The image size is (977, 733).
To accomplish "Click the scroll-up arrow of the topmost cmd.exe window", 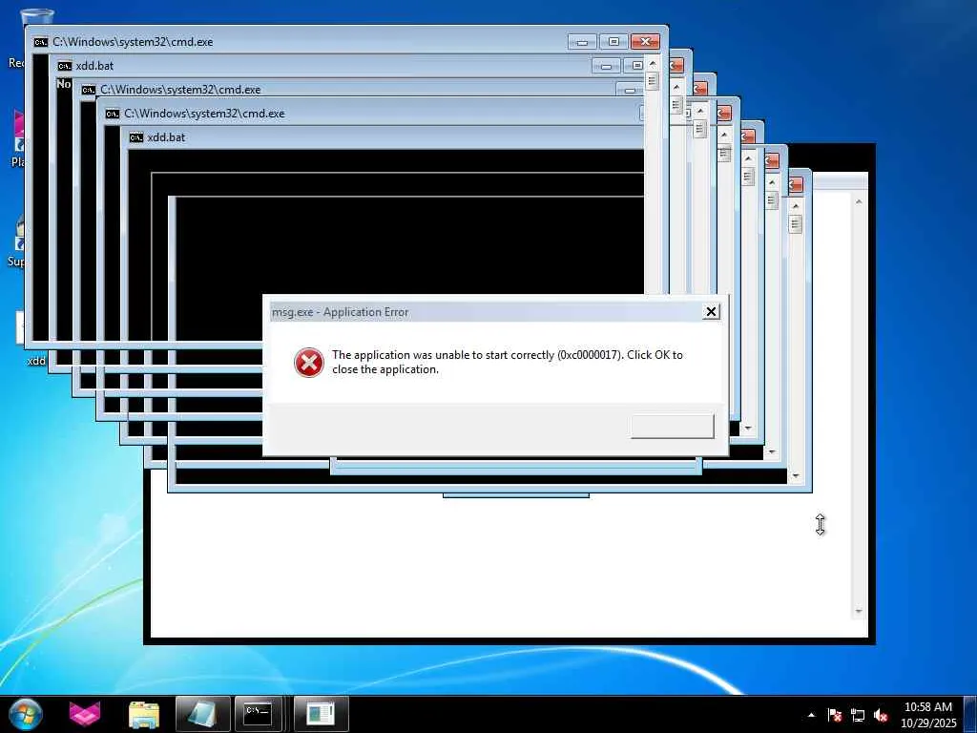I will (653, 64).
